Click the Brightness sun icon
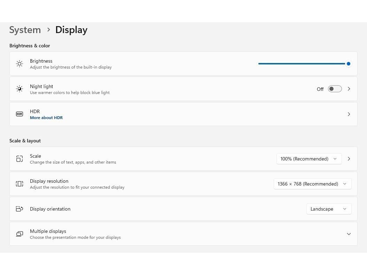The width and height of the screenshot is (367, 275). click(x=19, y=64)
